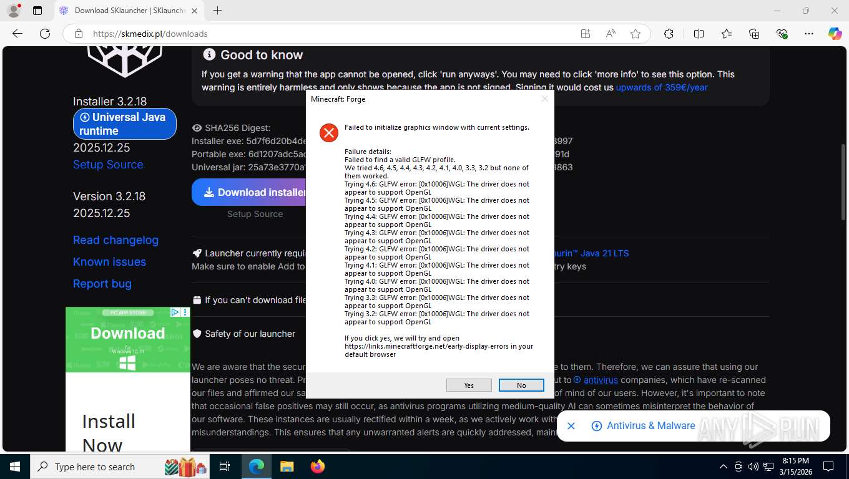The width and height of the screenshot is (849, 479).
Task: Open the upwards of 359€/year link
Action: [x=662, y=87]
